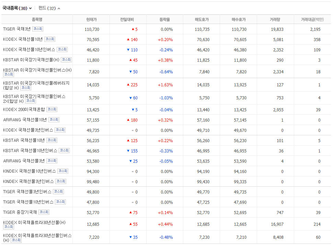
Task: Open KBSTAR 미국장기국채선물레버리지(합성 H) link
Action: click(36, 85)
